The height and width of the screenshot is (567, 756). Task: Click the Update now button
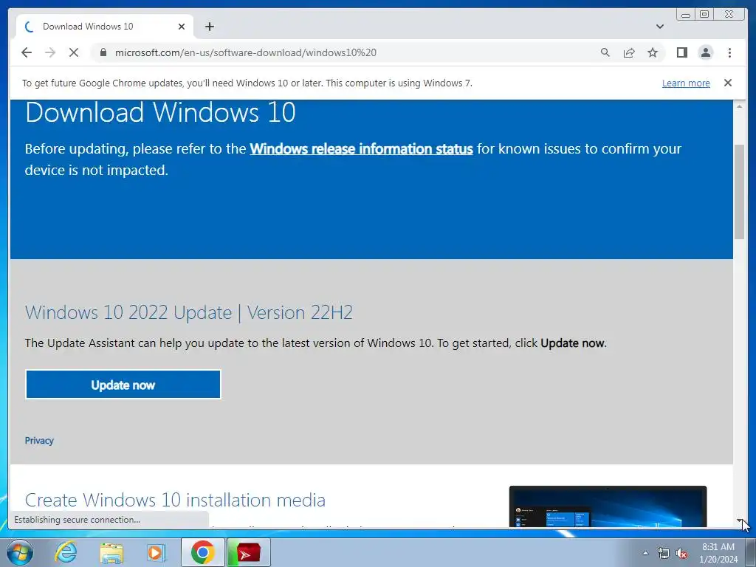[x=123, y=385]
